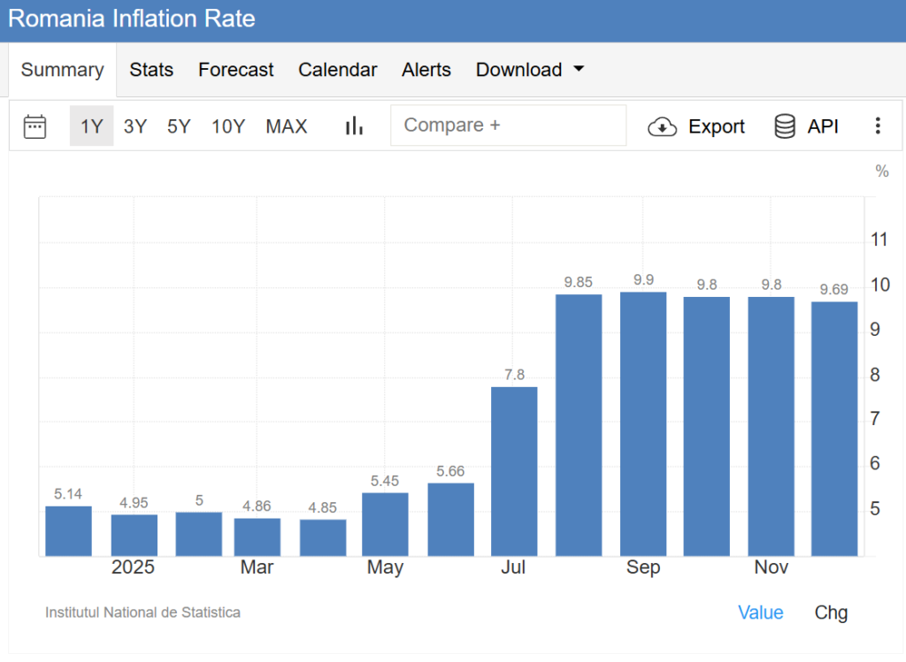Click the September 9.9 bar

tap(643, 424)
